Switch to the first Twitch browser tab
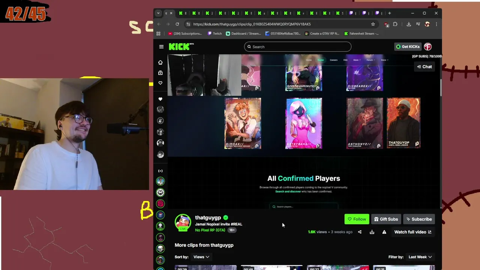Viewport: 480px width, 270px height. tap(352, 13)
